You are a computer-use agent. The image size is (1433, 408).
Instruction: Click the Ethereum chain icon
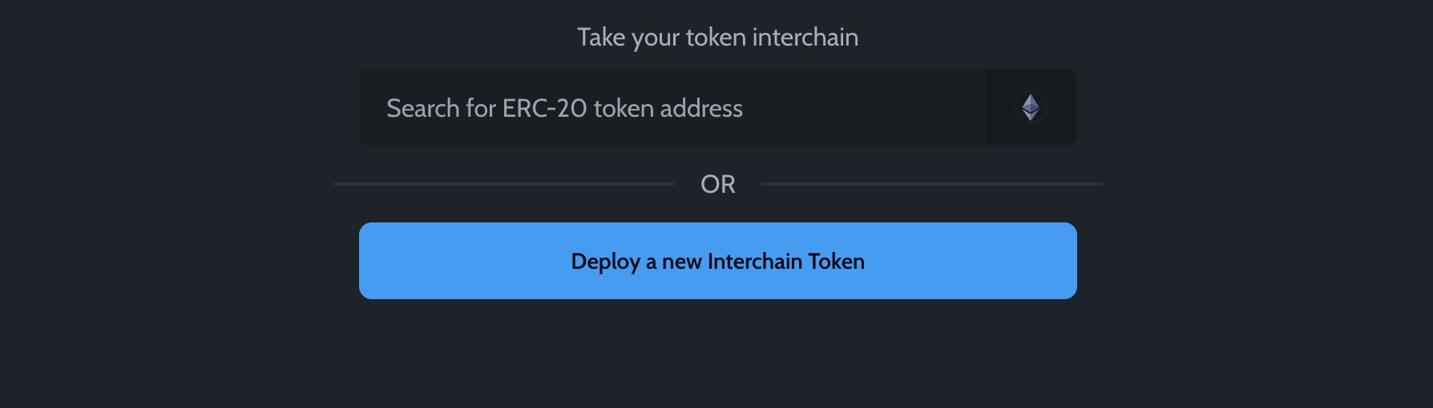point(1030,107)
